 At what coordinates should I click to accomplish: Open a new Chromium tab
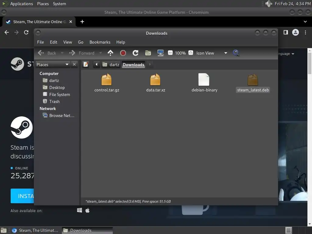(x=82, y=22)
